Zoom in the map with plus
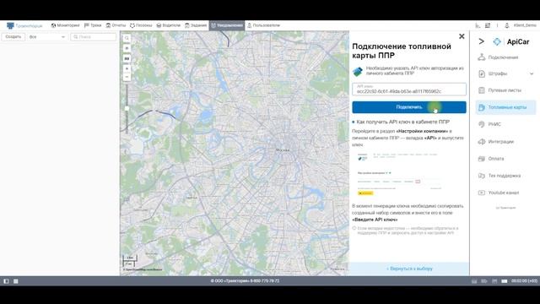The image size is (540, 304). (127, 69)
